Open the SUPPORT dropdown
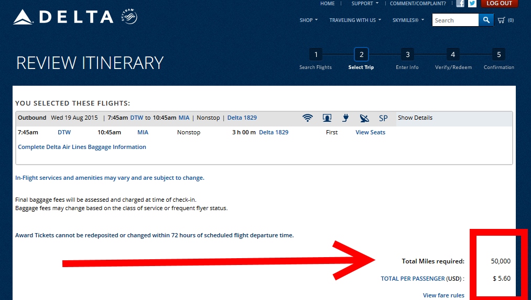The width and height of the screenshot is (531, 300). coord(365,3)
